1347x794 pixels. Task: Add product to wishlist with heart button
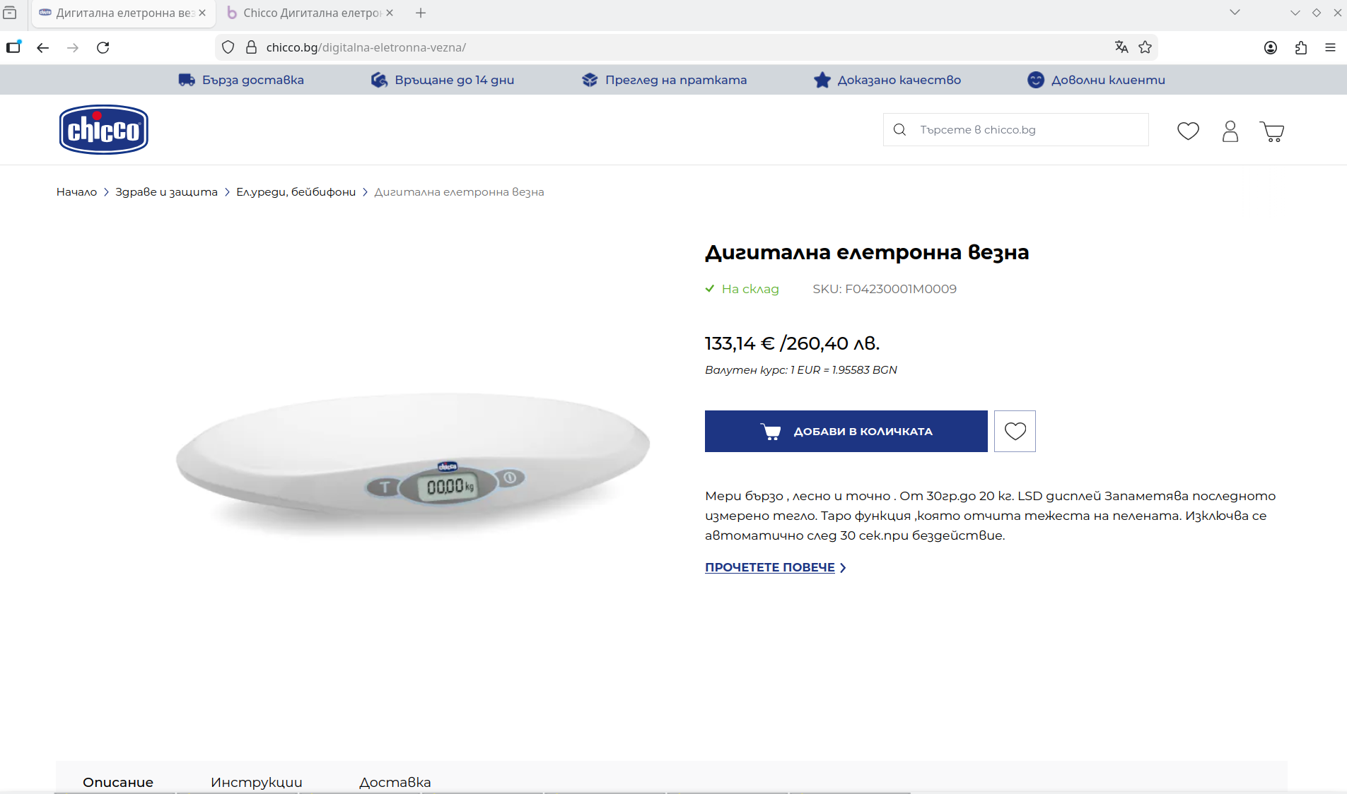[1015, 431]
